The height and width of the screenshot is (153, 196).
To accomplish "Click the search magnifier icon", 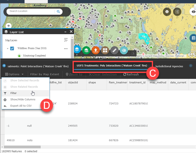I will (x=58, y=12).
